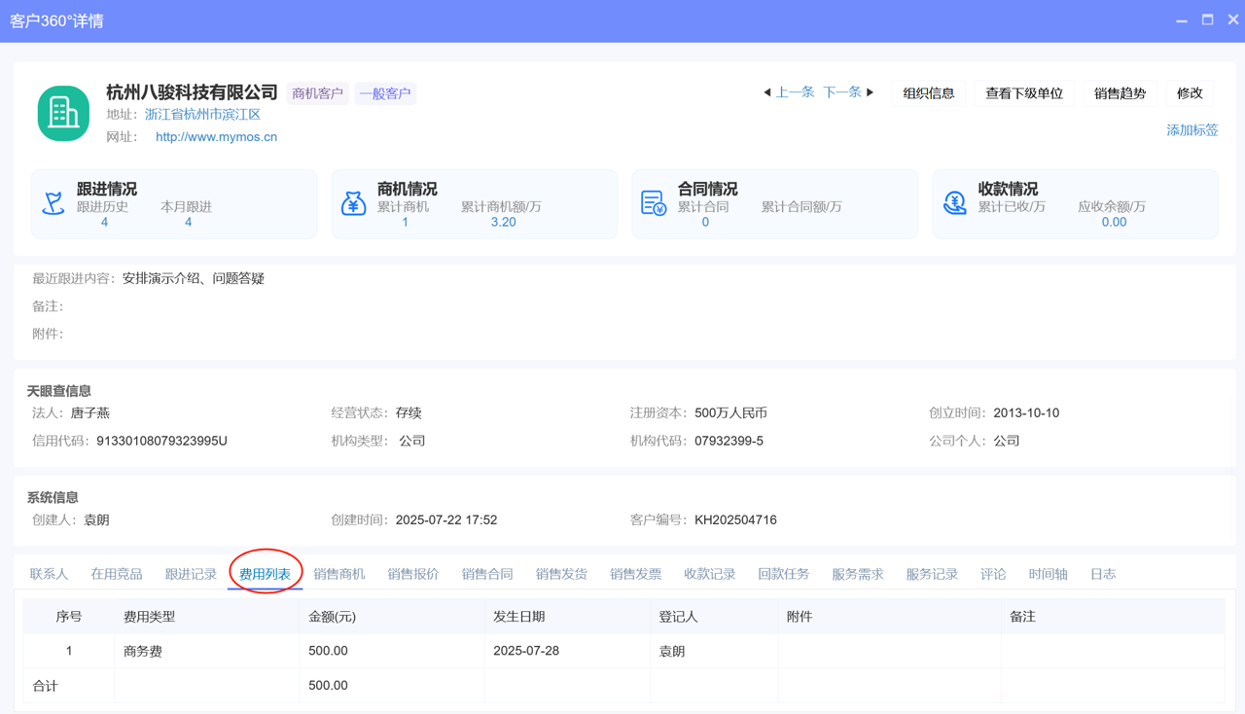
Task: Click the 跟进情况 anchor icon
Action: tap(53, 203)
